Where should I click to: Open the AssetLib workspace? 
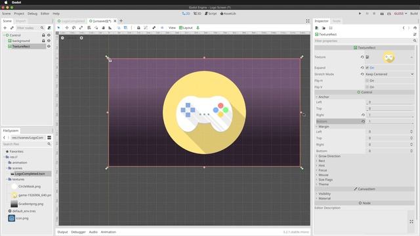click(x=228, y=13)
